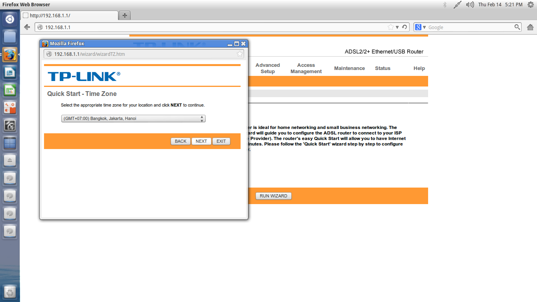Bookmark page with main address bar star
This screenshot has width=537, height=302.
click(391, 27)
